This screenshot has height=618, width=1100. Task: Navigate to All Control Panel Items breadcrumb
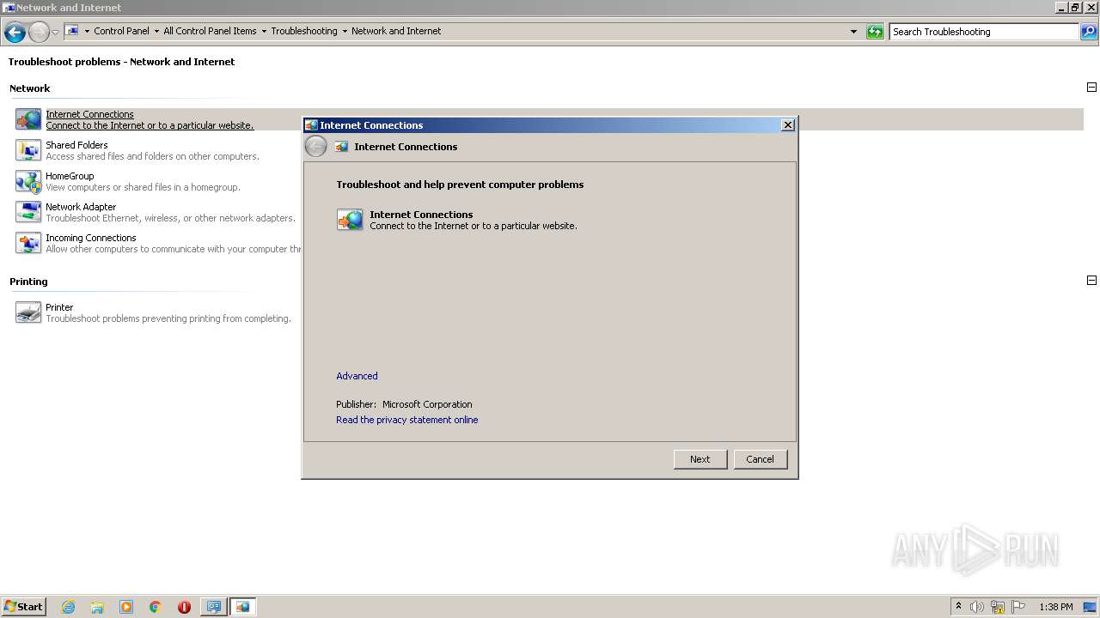210,31
